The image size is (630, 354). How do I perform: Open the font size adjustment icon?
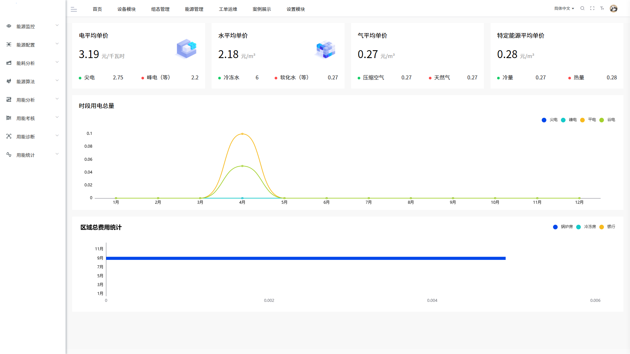602,9
